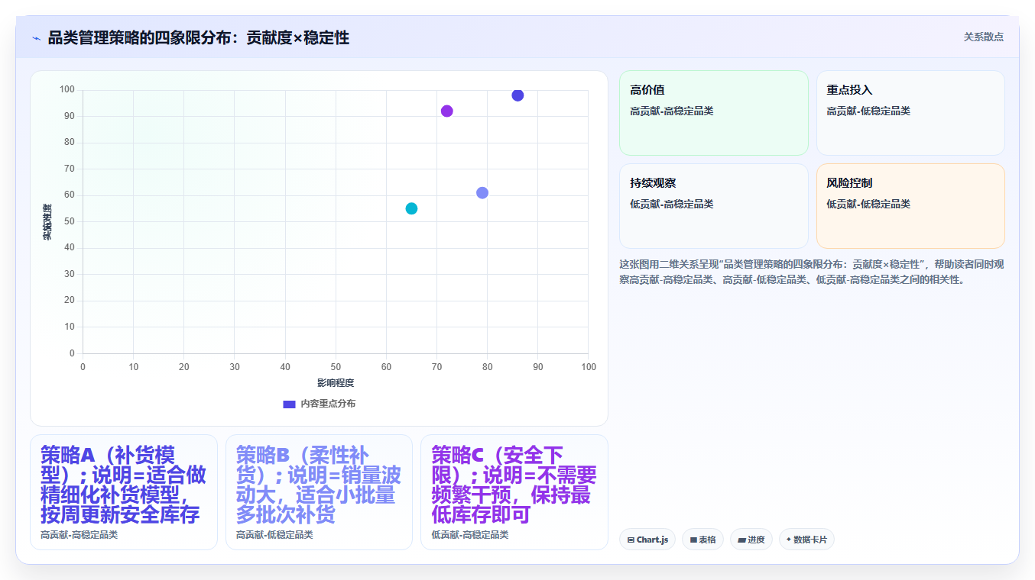Open the 风险控制 quadrant card
The width and height of the screenshot is (1035, 580).
(910, 206)
